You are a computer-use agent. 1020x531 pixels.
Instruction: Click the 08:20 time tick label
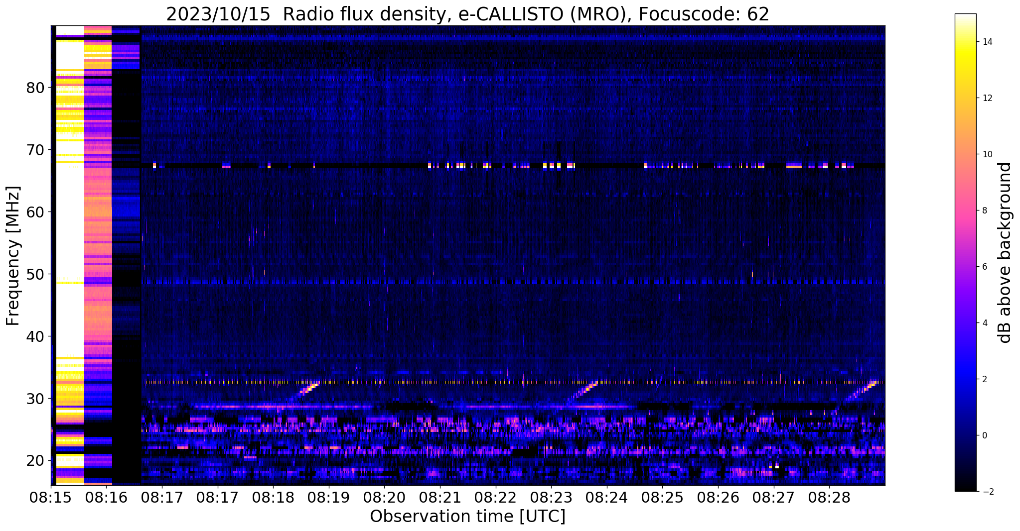(x=384, y=498)
